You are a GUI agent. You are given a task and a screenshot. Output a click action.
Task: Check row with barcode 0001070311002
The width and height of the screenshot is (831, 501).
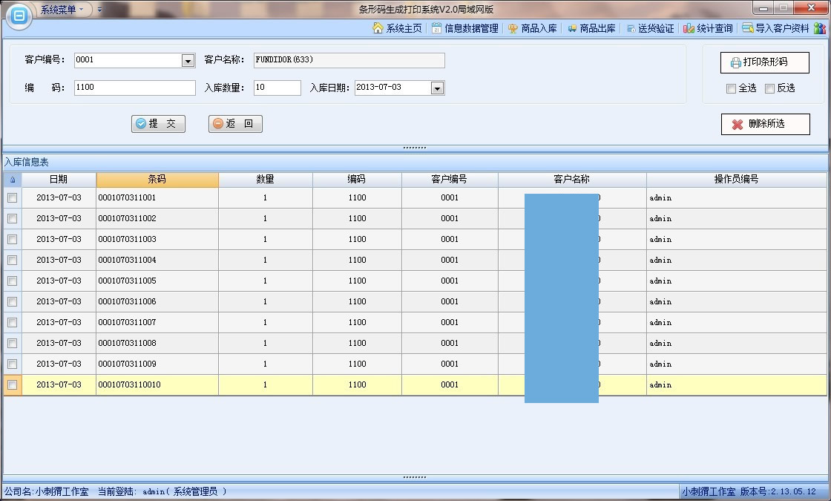[x=12, y=218]
